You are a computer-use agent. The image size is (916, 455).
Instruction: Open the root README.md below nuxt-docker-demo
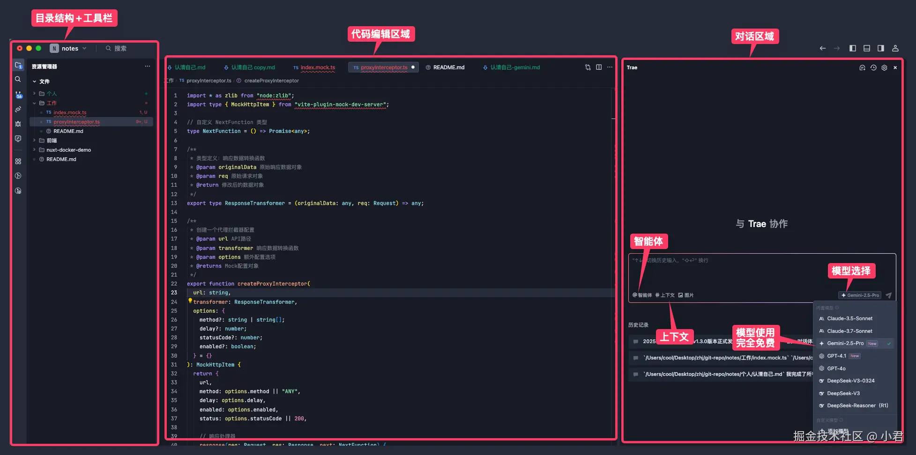(x=91, y=159)
